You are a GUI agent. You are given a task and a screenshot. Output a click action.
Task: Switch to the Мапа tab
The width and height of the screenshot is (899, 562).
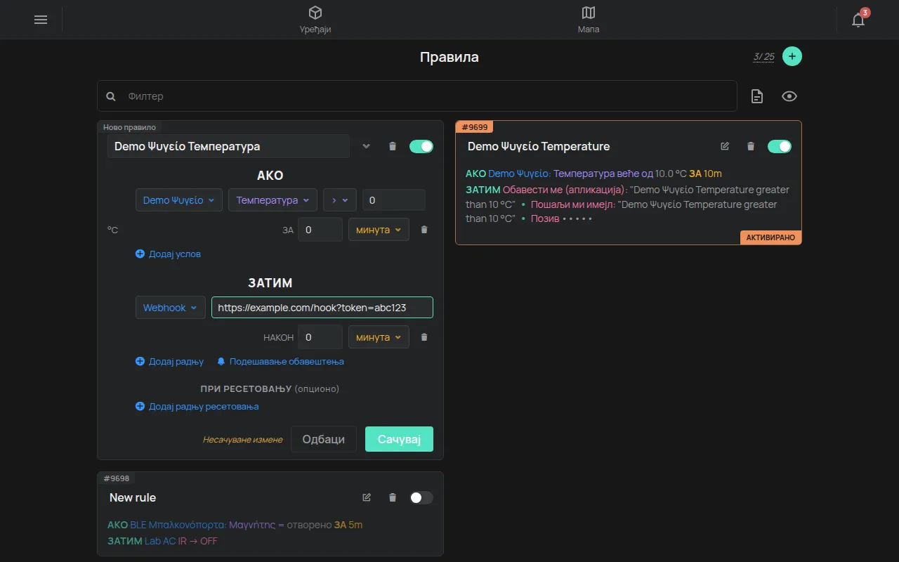click(x=589, y=20)
